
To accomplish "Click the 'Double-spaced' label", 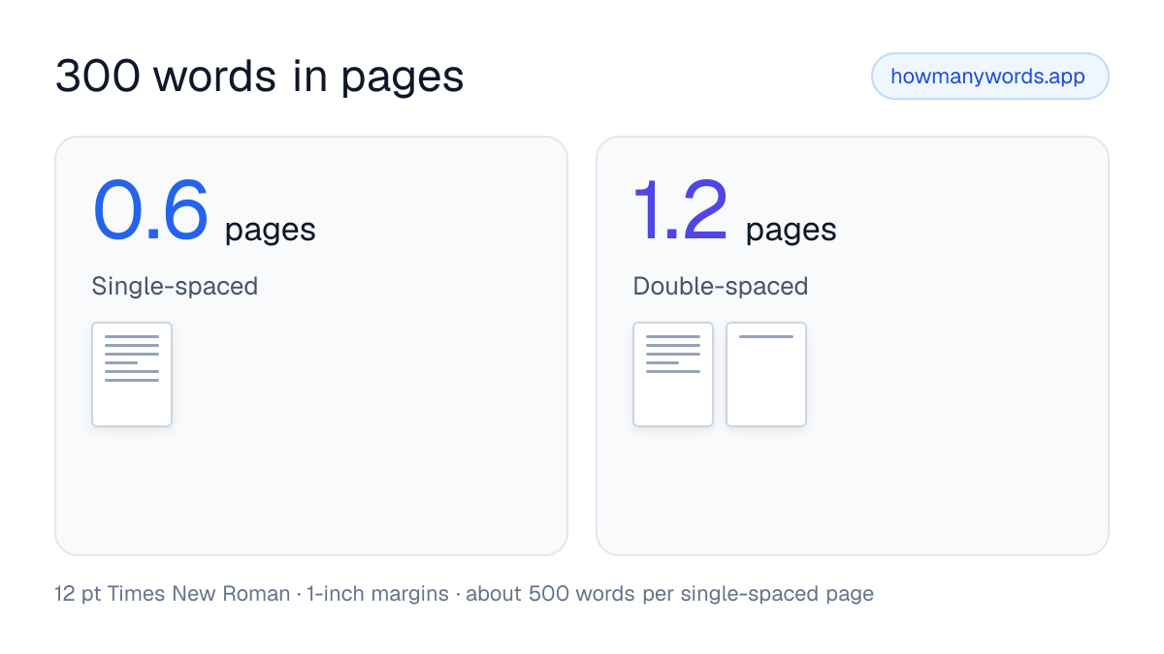I will [x=721, y=287].
